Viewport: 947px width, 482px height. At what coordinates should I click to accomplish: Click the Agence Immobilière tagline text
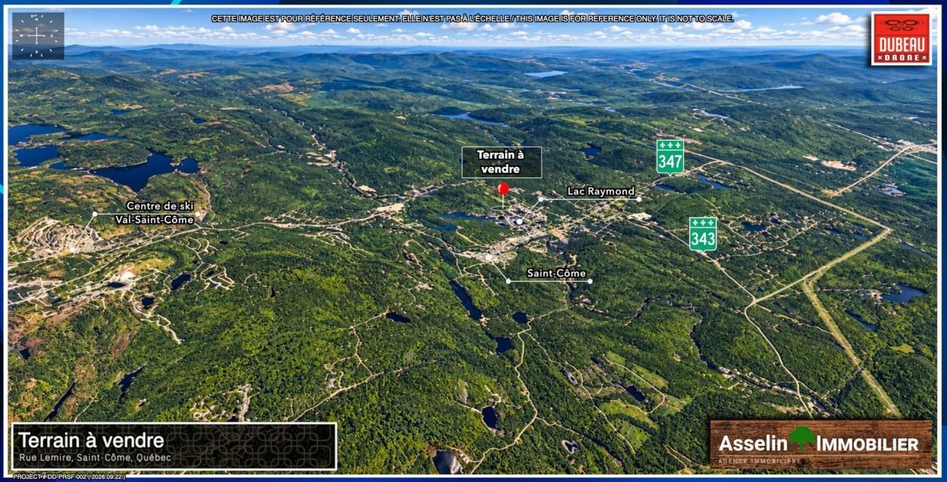point(761,459)
